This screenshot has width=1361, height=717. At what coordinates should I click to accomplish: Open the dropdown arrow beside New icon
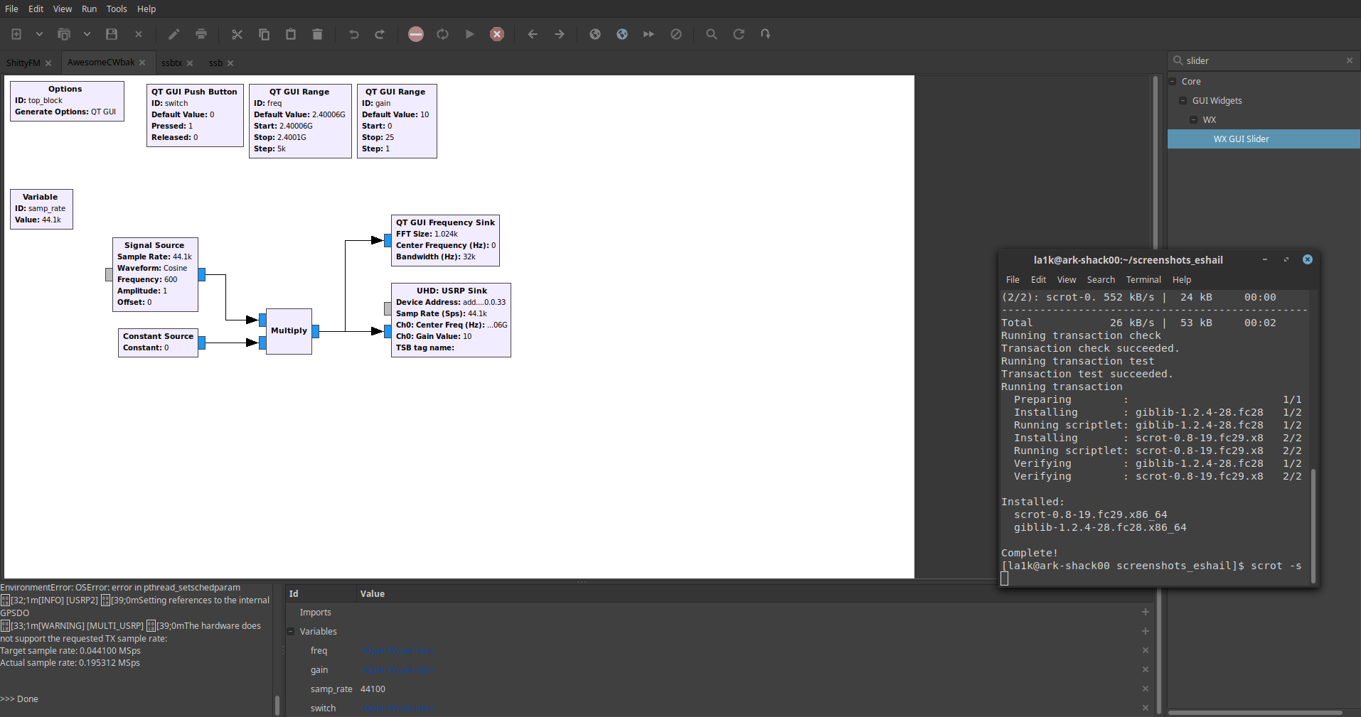coord(39,34)
